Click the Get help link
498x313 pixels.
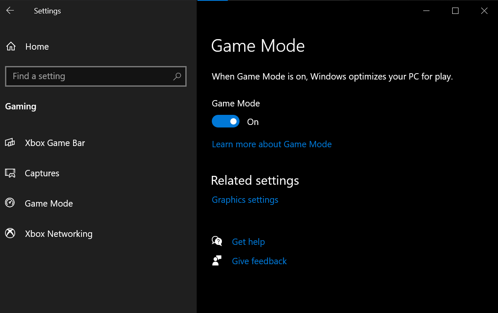[248, 242]
